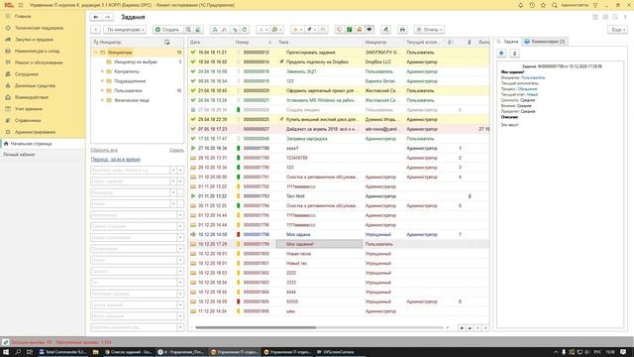Click the Пользователь link in task details
This screenshot has width=634, height=357.
click(x=533, y=77)
